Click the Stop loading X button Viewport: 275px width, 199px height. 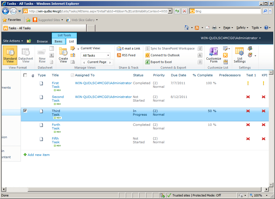coord(184,11)
